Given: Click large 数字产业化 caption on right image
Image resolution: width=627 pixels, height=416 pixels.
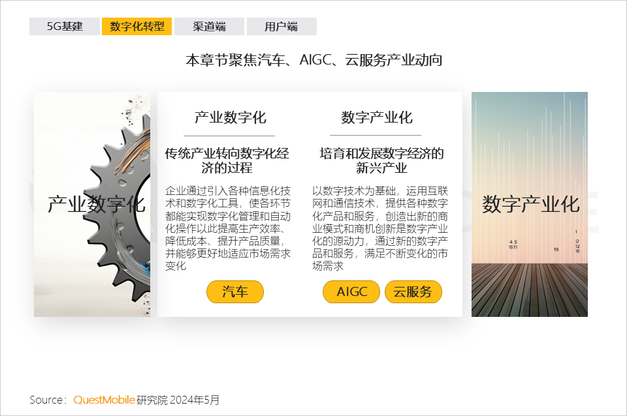Looking at the screenshot, I should (x=530, y=205).
